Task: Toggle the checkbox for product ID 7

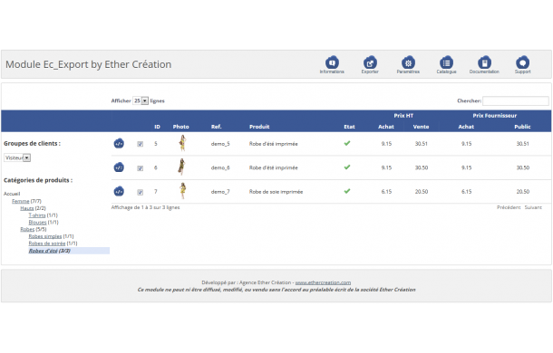Action: coord(140,192)
